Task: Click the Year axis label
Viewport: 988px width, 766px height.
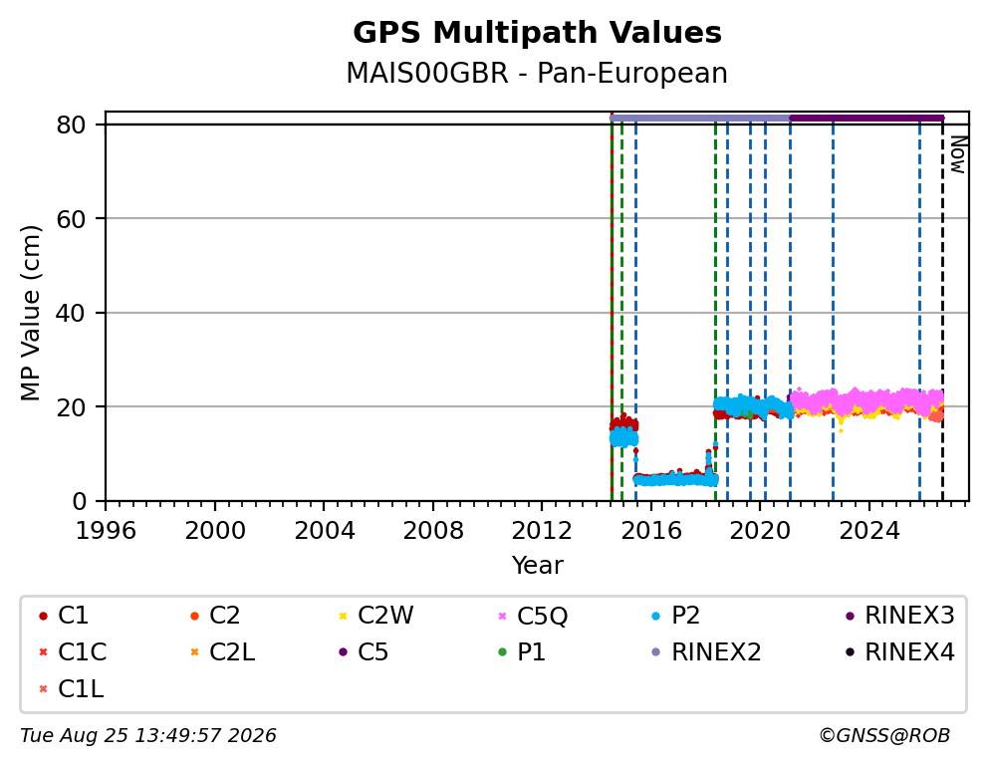Action: [x=537, y=565]
